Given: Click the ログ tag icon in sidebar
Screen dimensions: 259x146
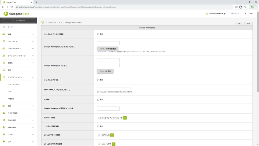Looking at the screenshot, I should coord(4,142).
